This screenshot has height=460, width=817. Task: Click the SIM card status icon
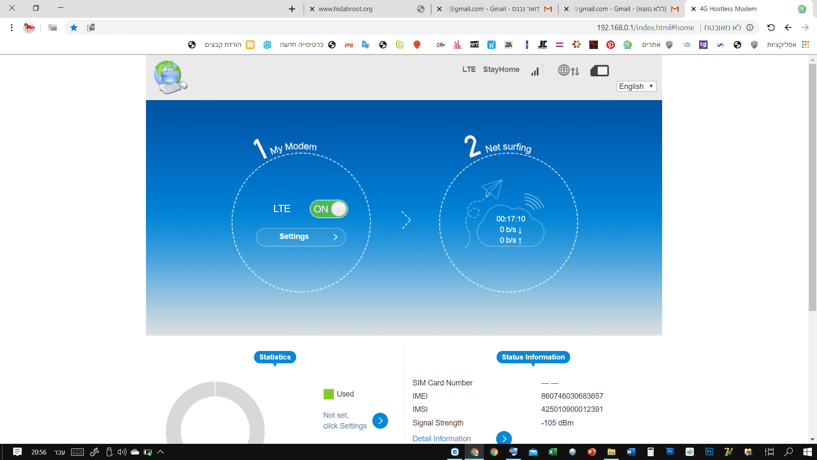click(600, 71)
